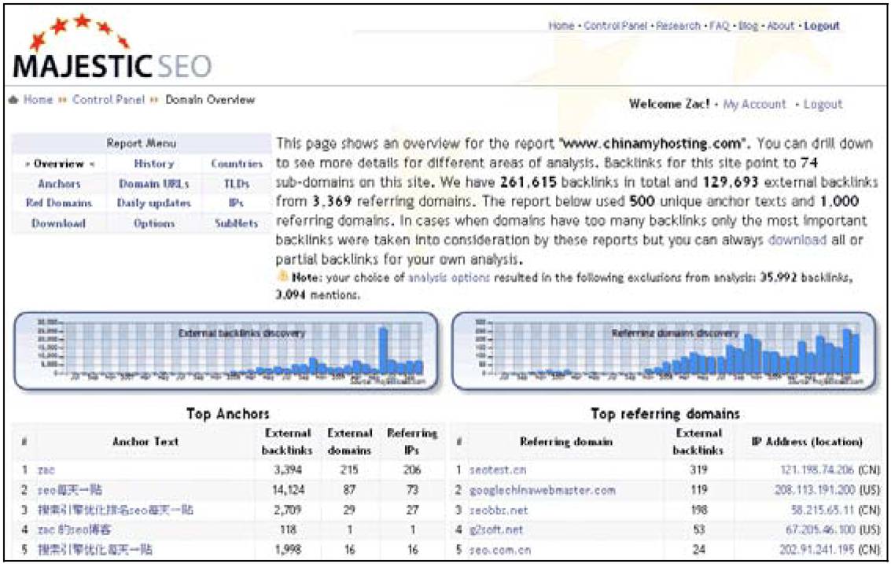Viewport: 891px width, 564px height.
Task: Open the seo.com.cn referring domain
Action: [x=500, y=550]
